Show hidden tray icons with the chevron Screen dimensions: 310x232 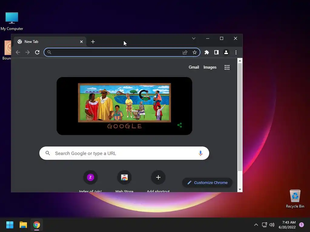(256, 225)
